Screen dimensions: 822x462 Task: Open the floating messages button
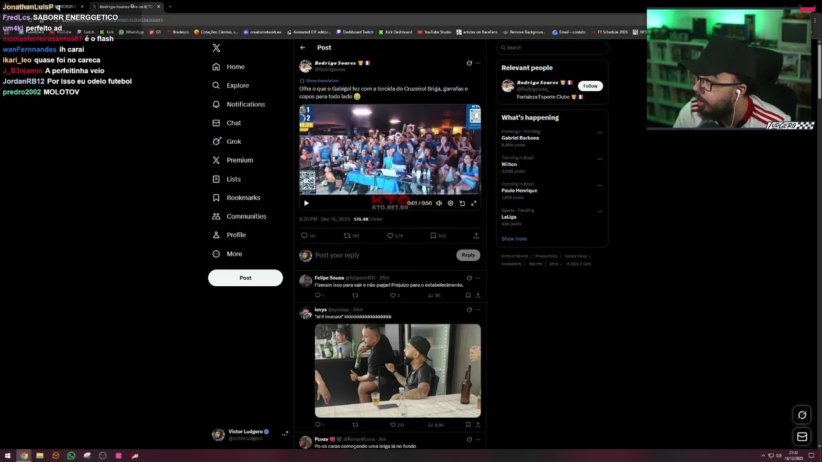click(802, 437)
